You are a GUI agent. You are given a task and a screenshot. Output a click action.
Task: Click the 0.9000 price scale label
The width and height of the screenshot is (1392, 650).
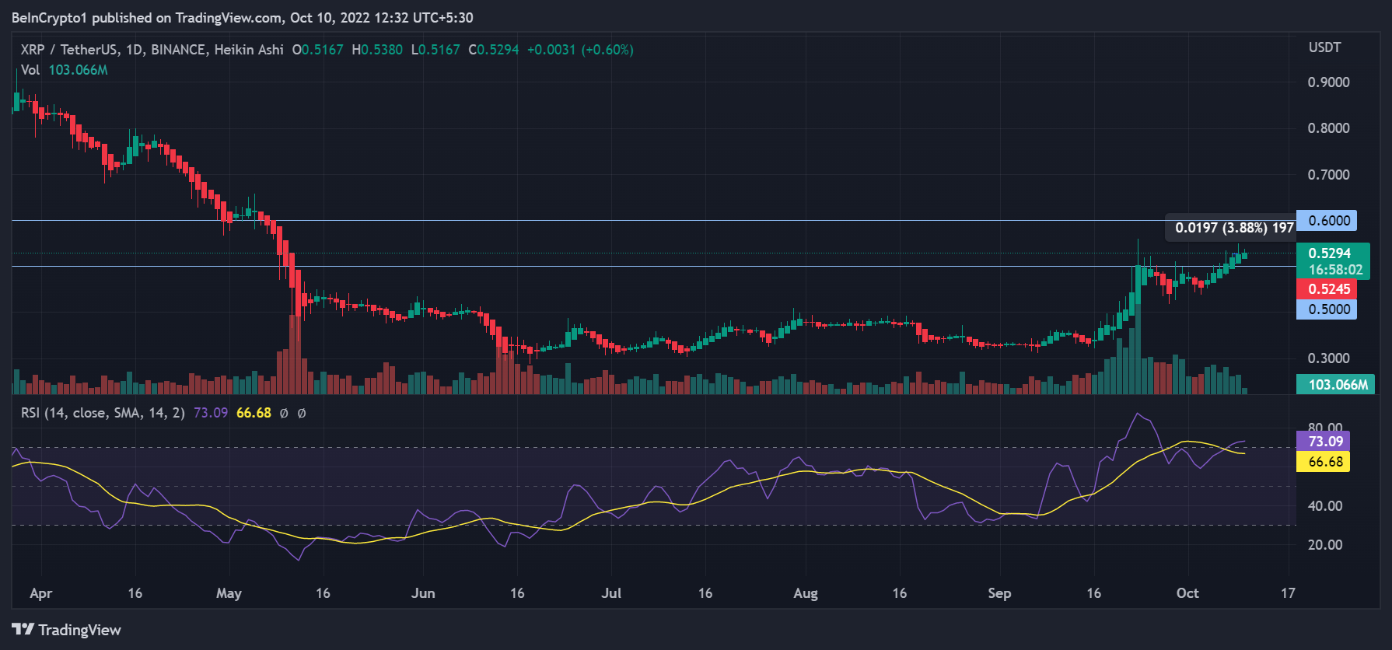click(1328, 82)
